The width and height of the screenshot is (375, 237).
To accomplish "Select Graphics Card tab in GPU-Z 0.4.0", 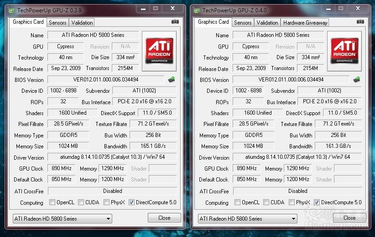I will pos(214,22).
